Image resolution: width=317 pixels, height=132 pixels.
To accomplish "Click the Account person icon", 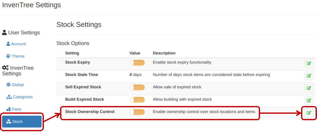I will pyautogui.click(x=8, y=44).
